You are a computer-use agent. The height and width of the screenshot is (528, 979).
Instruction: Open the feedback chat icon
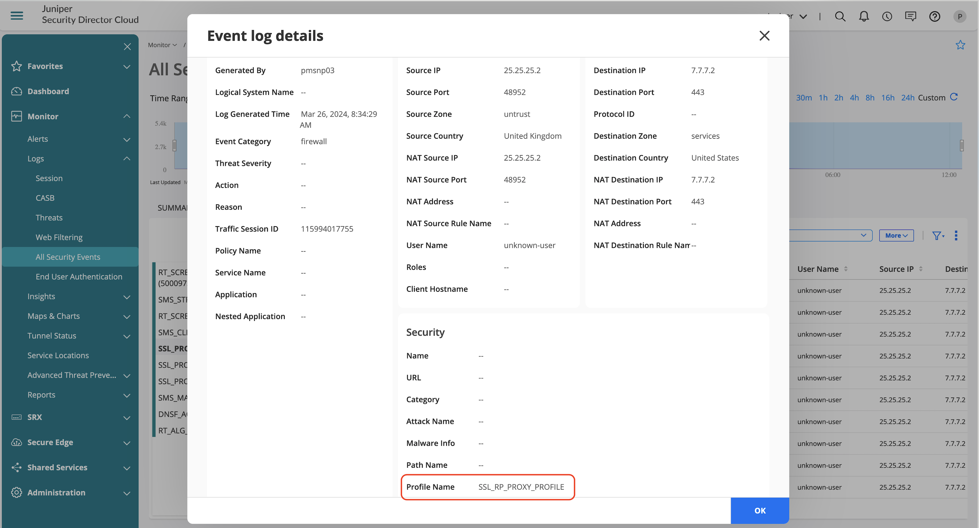pos(911,16)
